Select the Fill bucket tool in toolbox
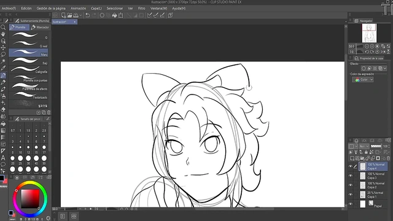The height and width of the screenshot is (221, 393). coord(3,123)
